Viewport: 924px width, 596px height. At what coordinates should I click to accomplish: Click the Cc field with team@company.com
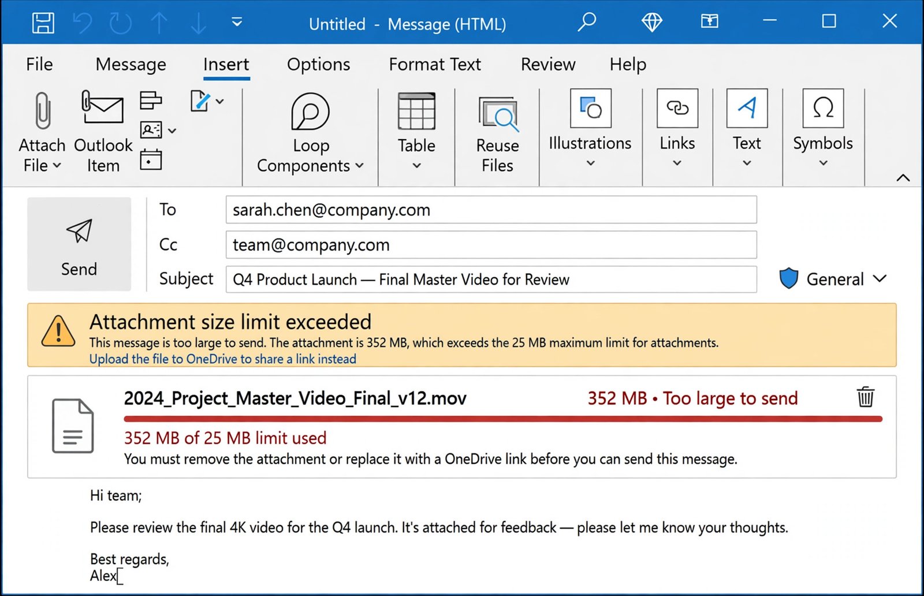pyautogui.click(x=491, y=245)
